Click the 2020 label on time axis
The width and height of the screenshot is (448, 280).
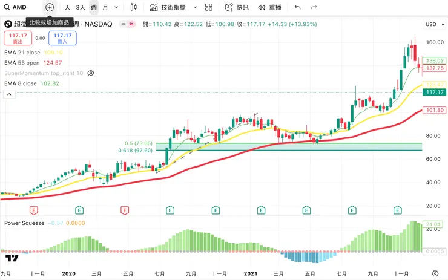click(69, 273)
